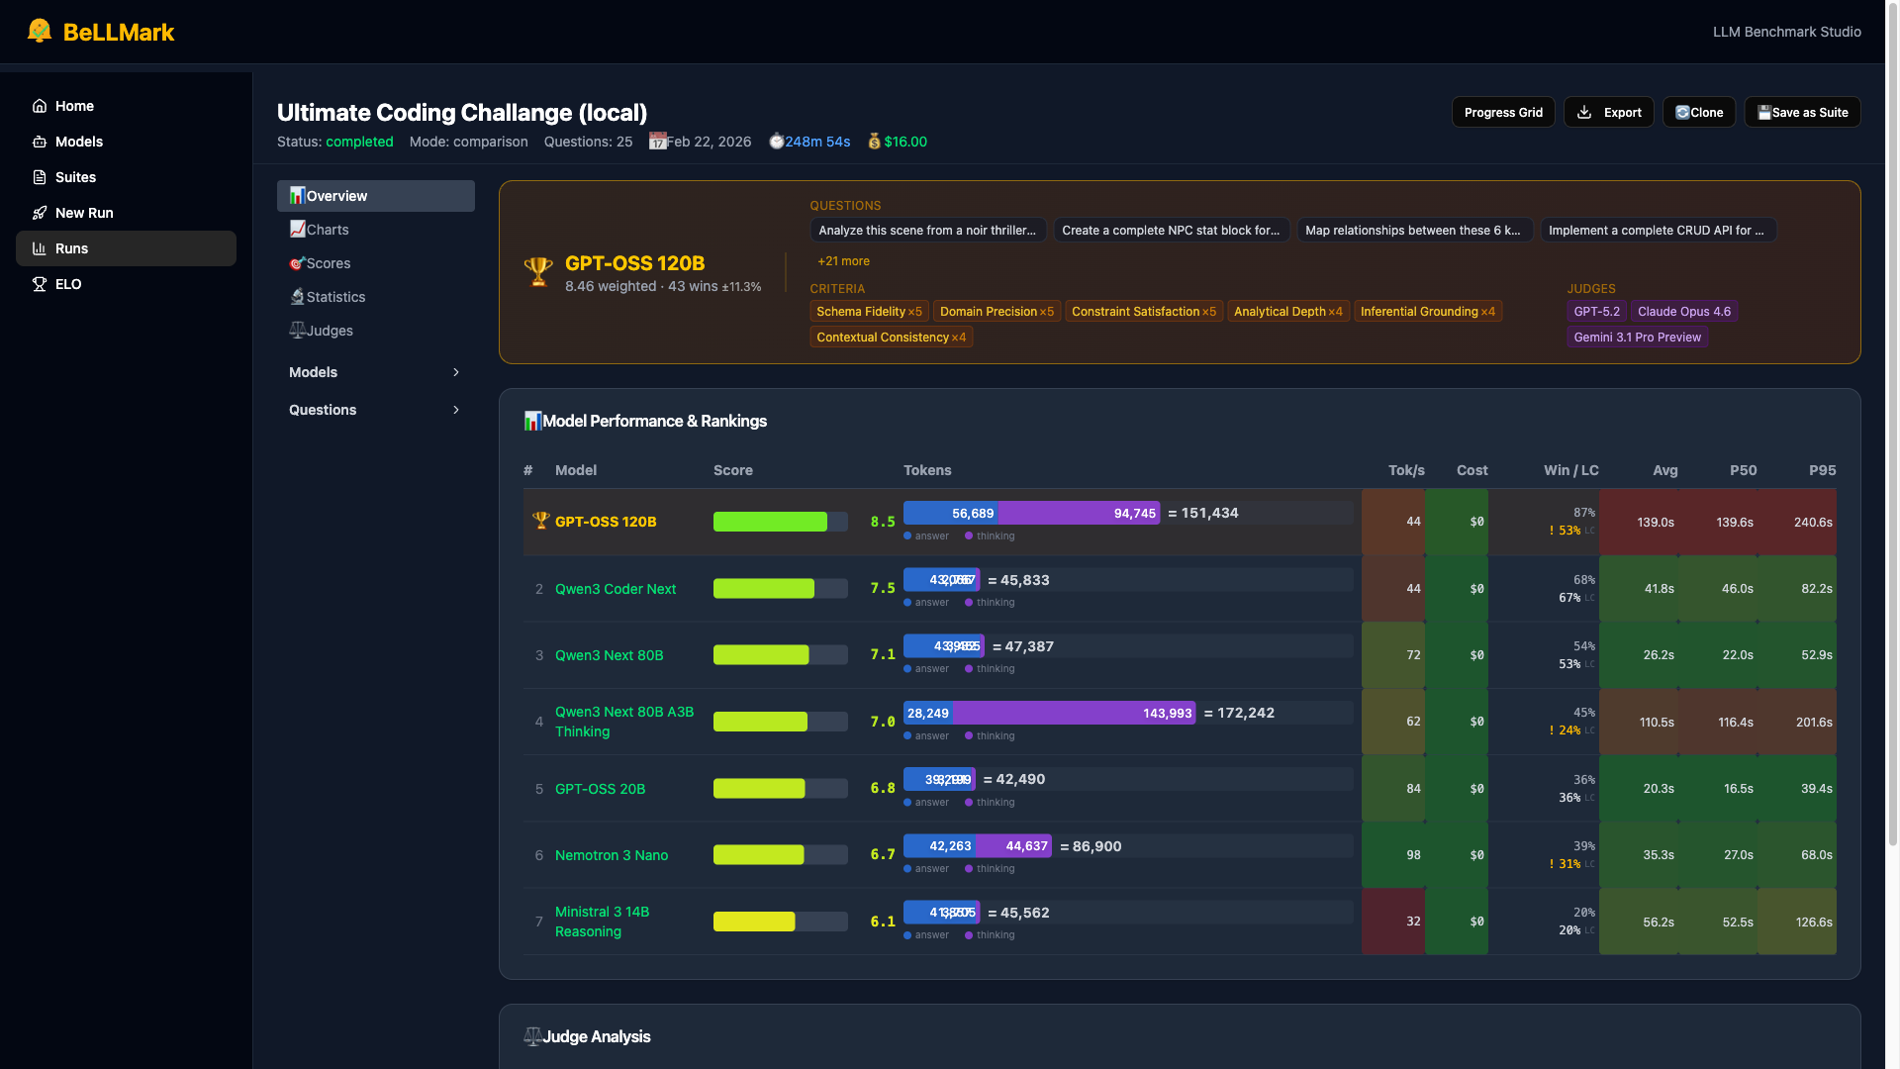Click the Home house icon in sidebar
This screenshot has width=1900, height=1069.
40,106
